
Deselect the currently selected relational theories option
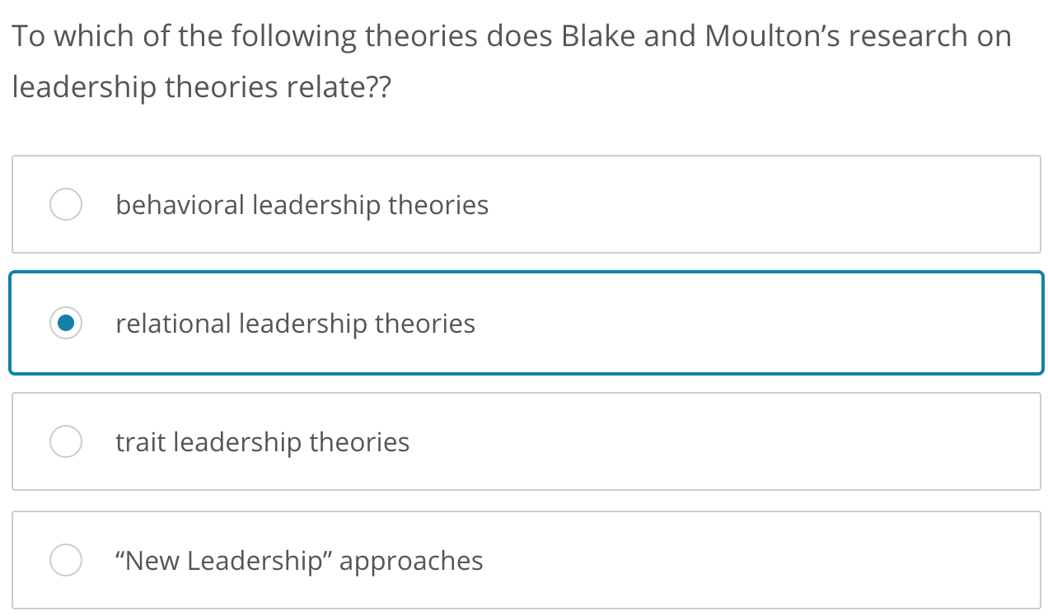66,323
